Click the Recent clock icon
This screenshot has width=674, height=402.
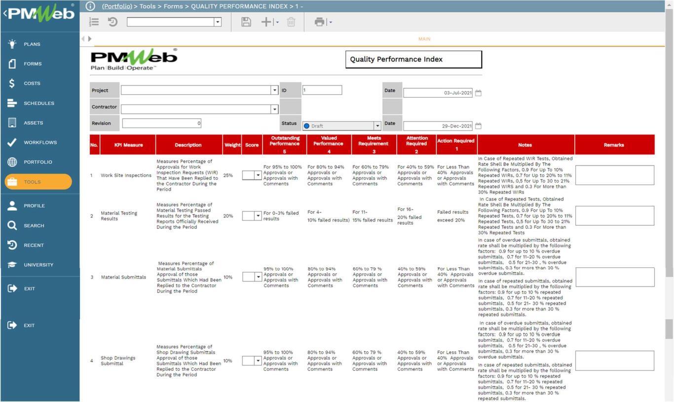pyautogui.click(x=12, y=245)
